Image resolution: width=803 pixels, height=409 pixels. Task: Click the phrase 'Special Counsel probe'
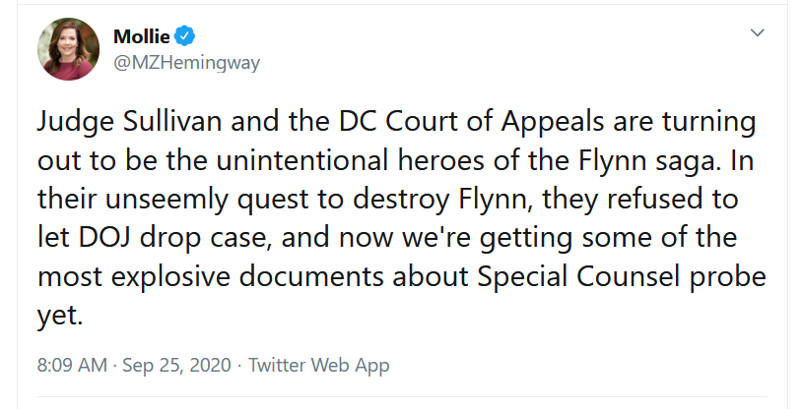(x=622, y=276)
